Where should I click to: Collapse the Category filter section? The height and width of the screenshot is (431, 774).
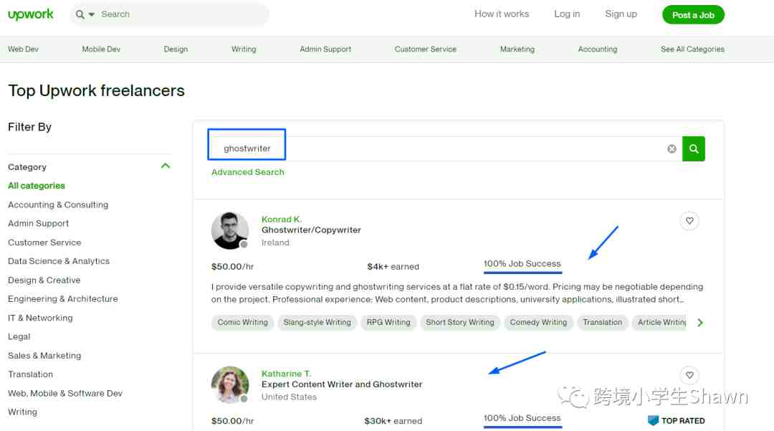(x=166, y=166)
